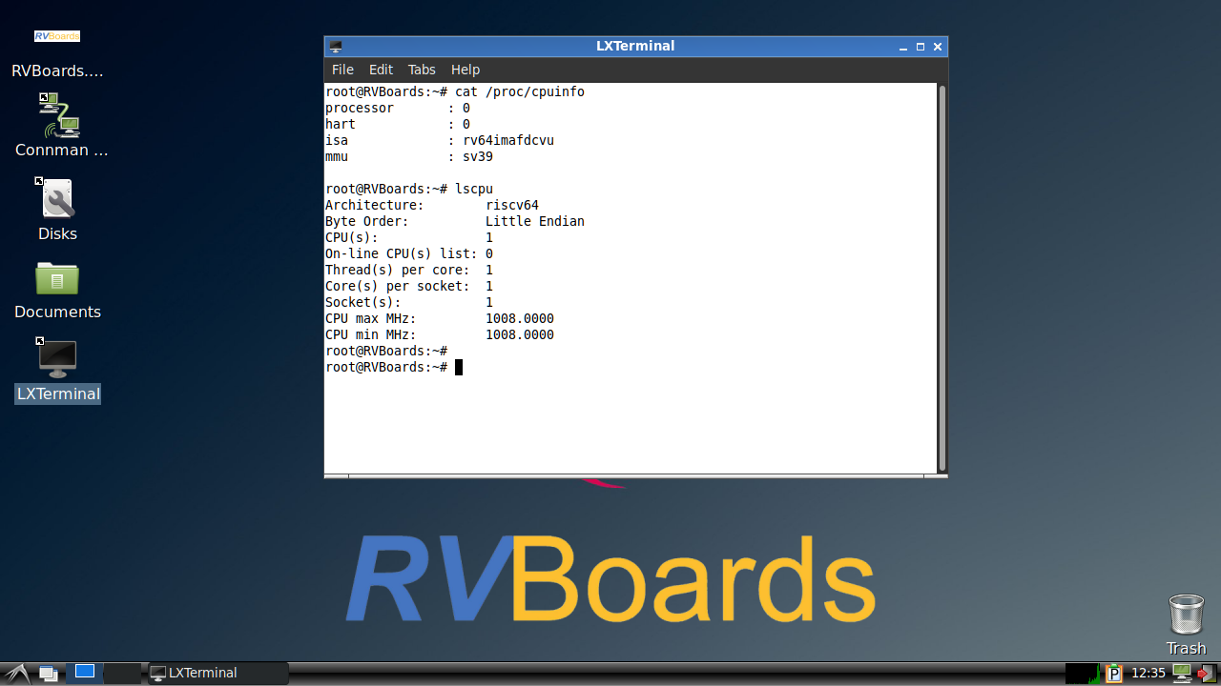This screenshot has height=686, width=1221.
Task: Launch the Disks utility icon
Action: pyautogui.click(x=57, y=199)
